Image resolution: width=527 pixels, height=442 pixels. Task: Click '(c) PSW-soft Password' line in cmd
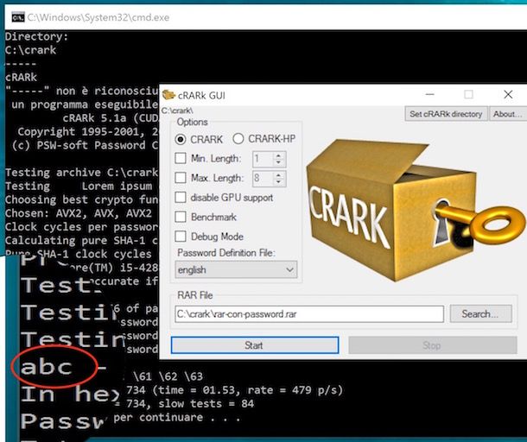[x=85, y=145]
